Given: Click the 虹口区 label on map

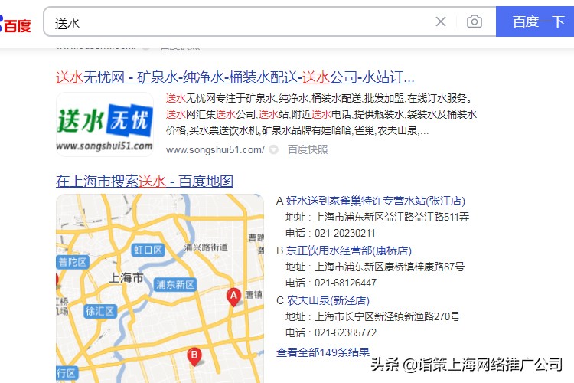Looking at the screenshot, I should (x=148, y=250).
